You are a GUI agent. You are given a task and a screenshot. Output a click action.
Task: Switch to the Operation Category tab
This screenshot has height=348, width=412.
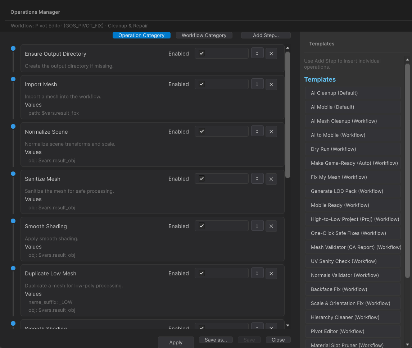coord(141,35)
